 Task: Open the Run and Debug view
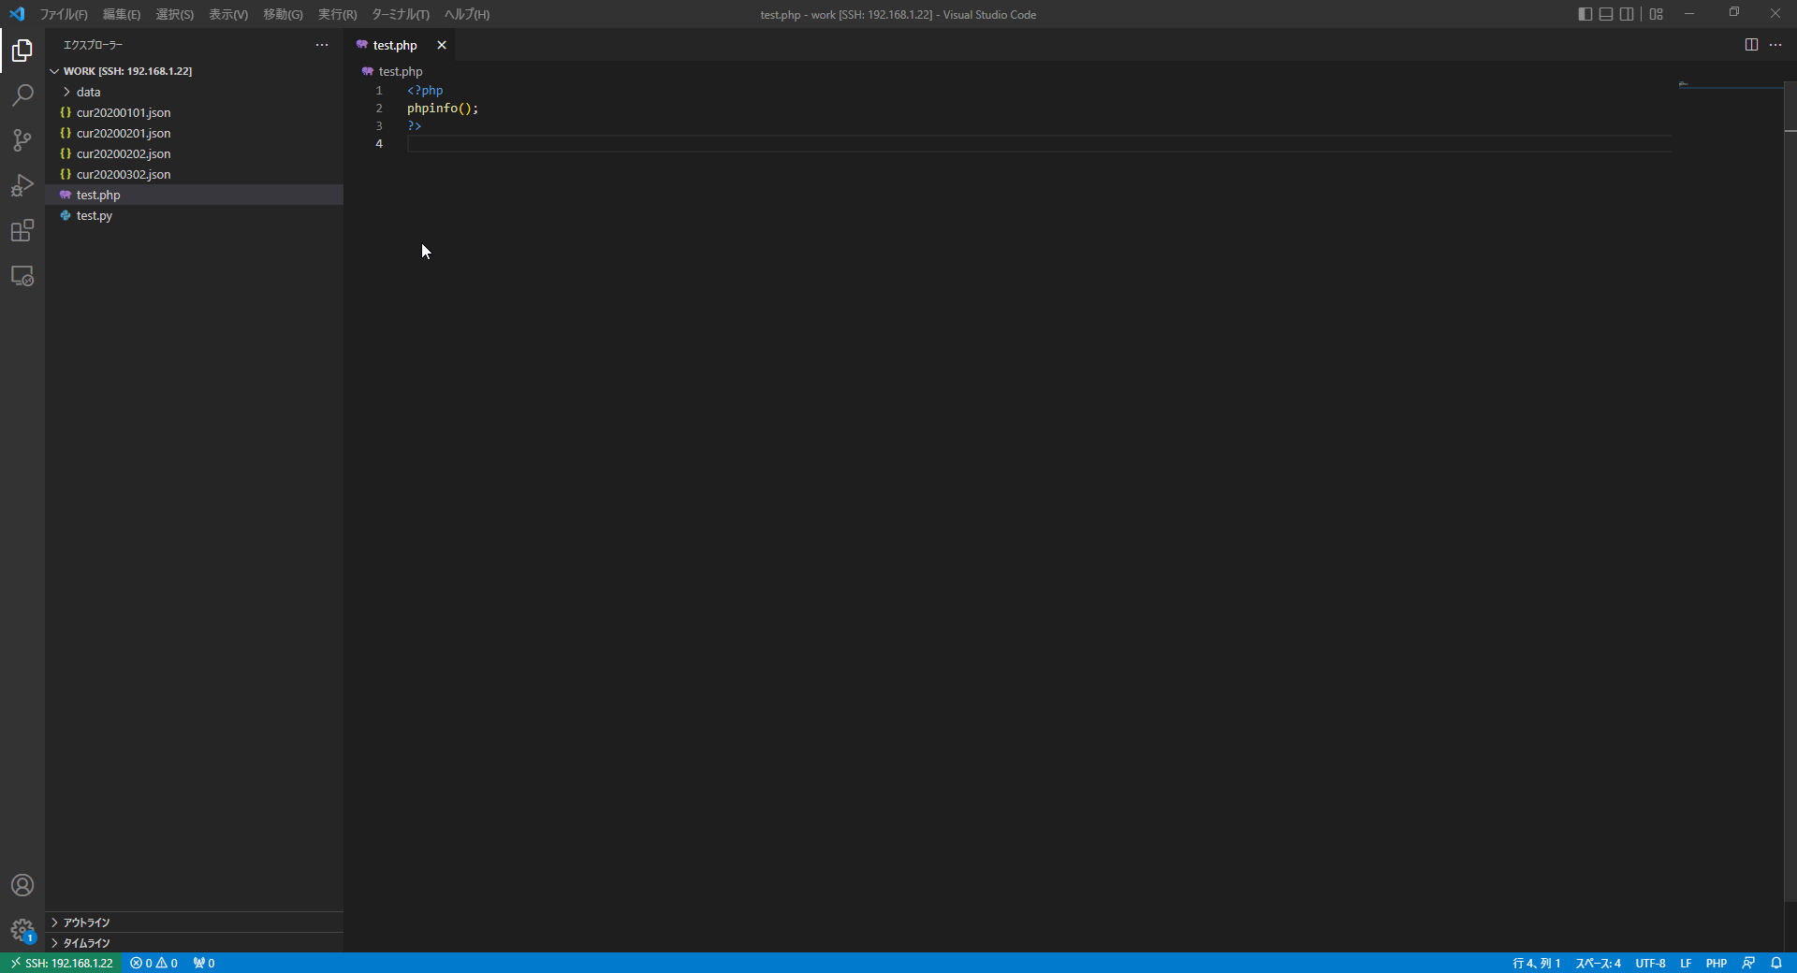coord(22,185)
